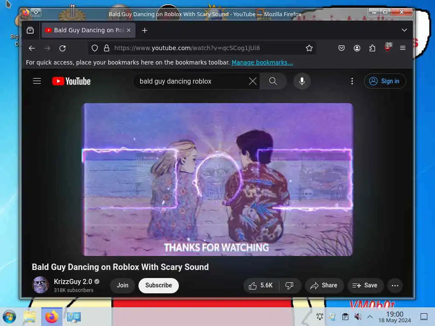Open more actions ellipsis under video
Image resolution: width=435 pixels, height=326 pixels.
click(395, 286)
